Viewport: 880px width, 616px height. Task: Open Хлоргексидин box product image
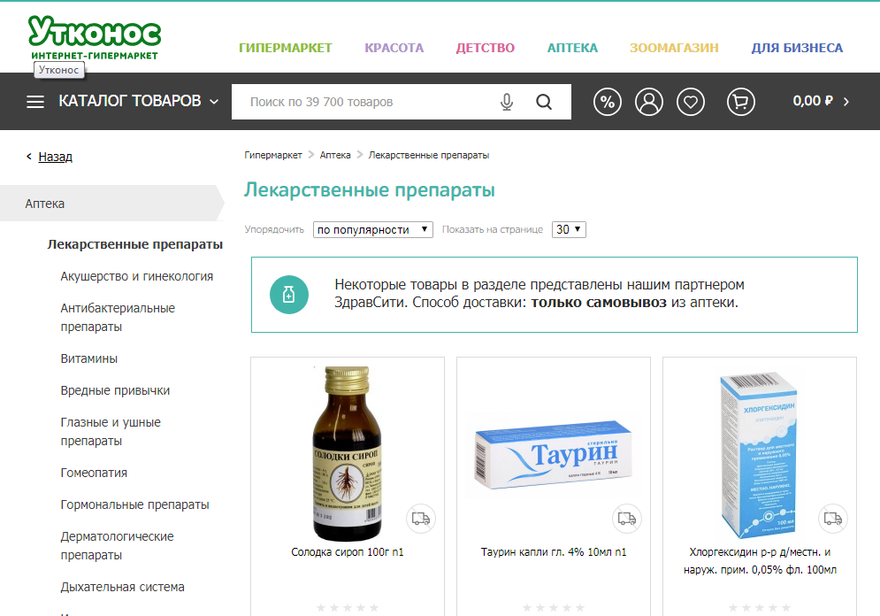pyautogui.click(x=759, y=454)
